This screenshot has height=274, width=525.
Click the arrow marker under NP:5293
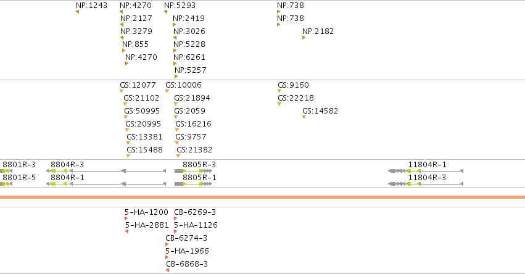(x=165, y=12)
